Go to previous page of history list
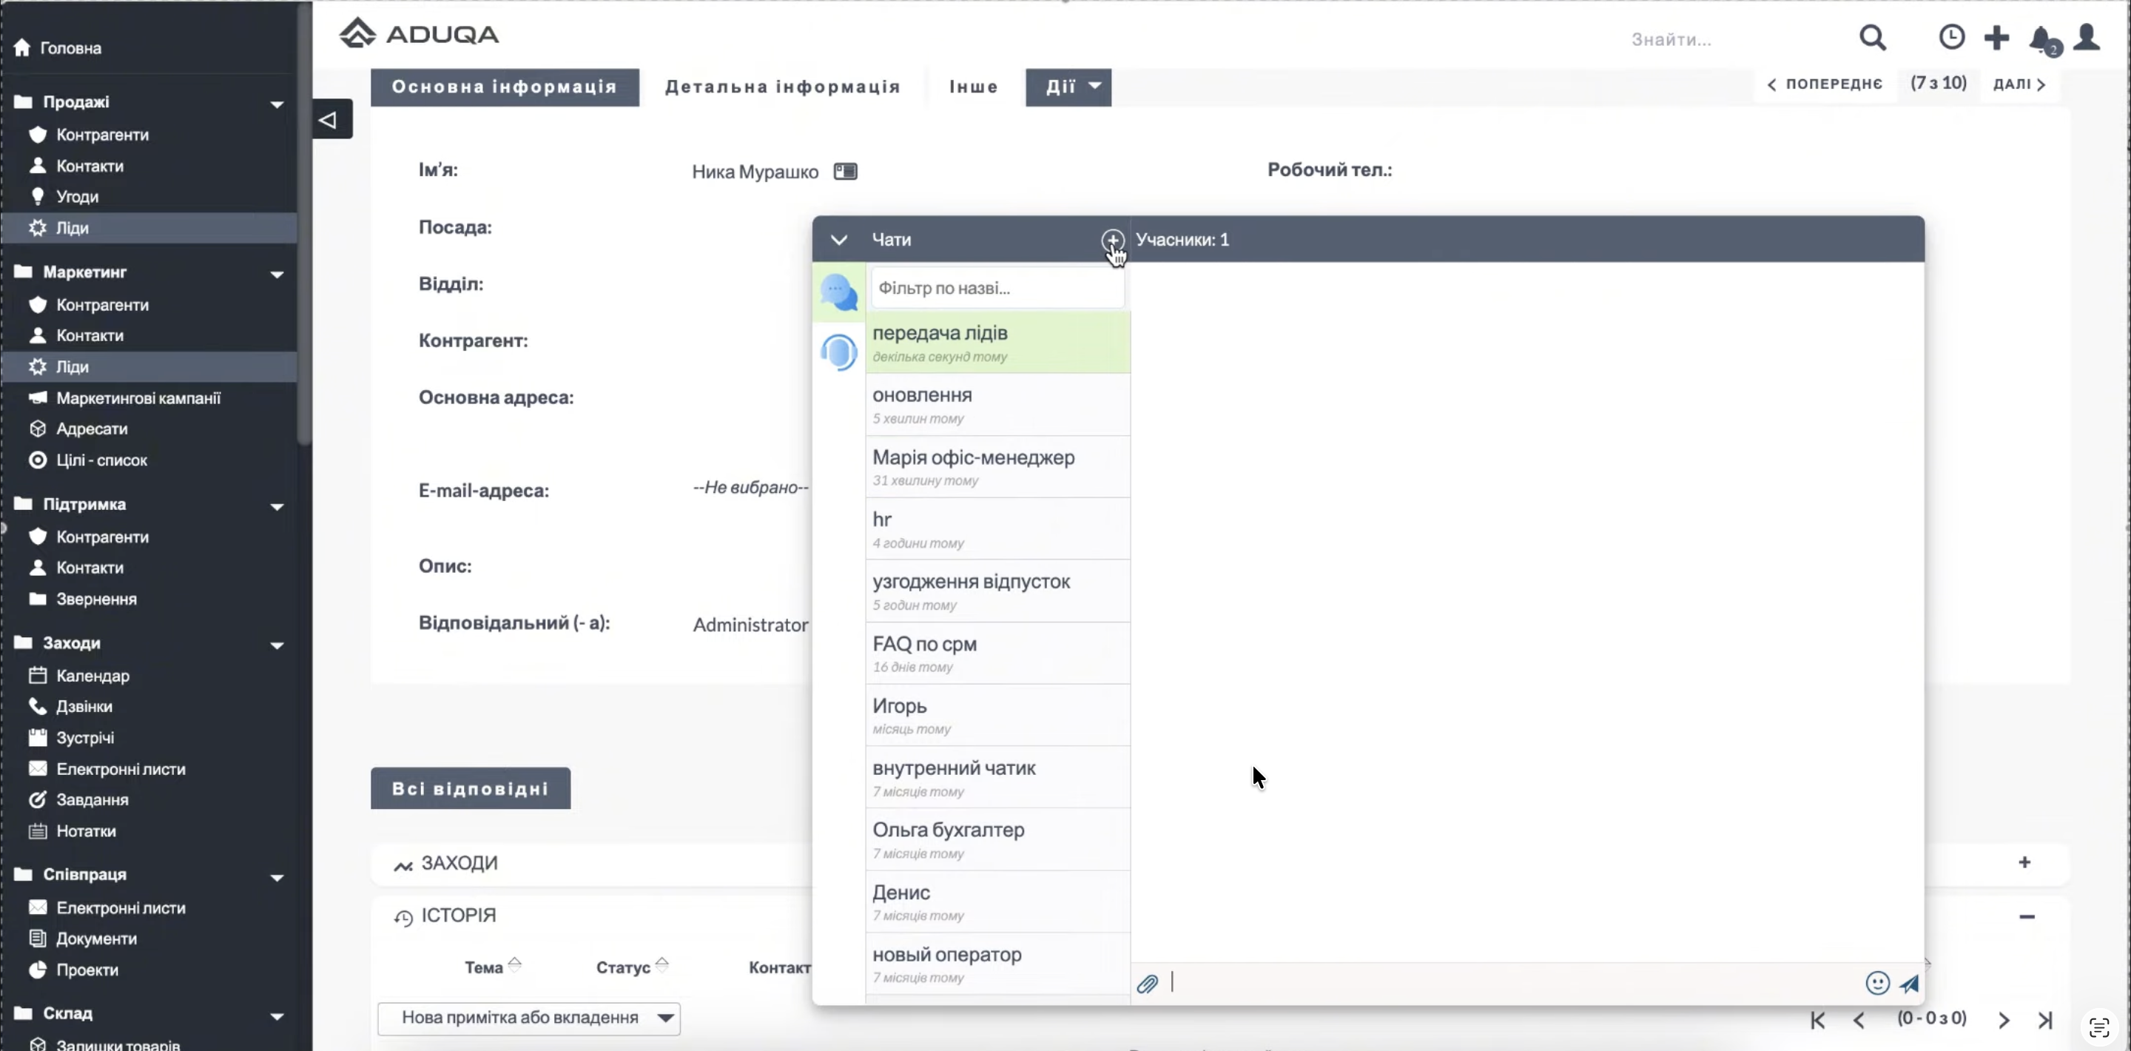The image size is (2131, 1051). [1859, 1021]
